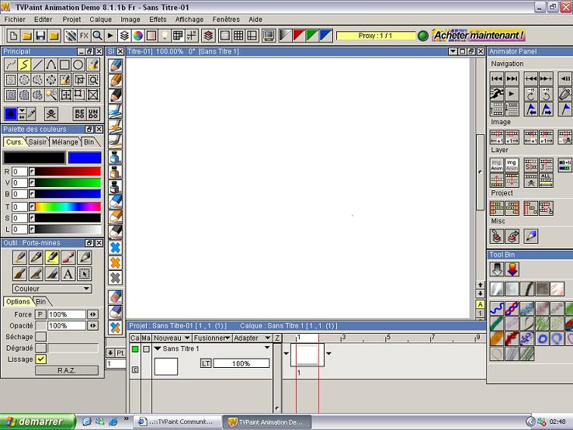Click the save disk icon in main toolbar

point(40,36)
